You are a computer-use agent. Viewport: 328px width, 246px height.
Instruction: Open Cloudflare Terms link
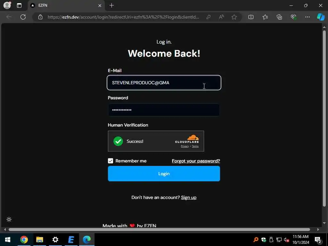click(195, 146)
